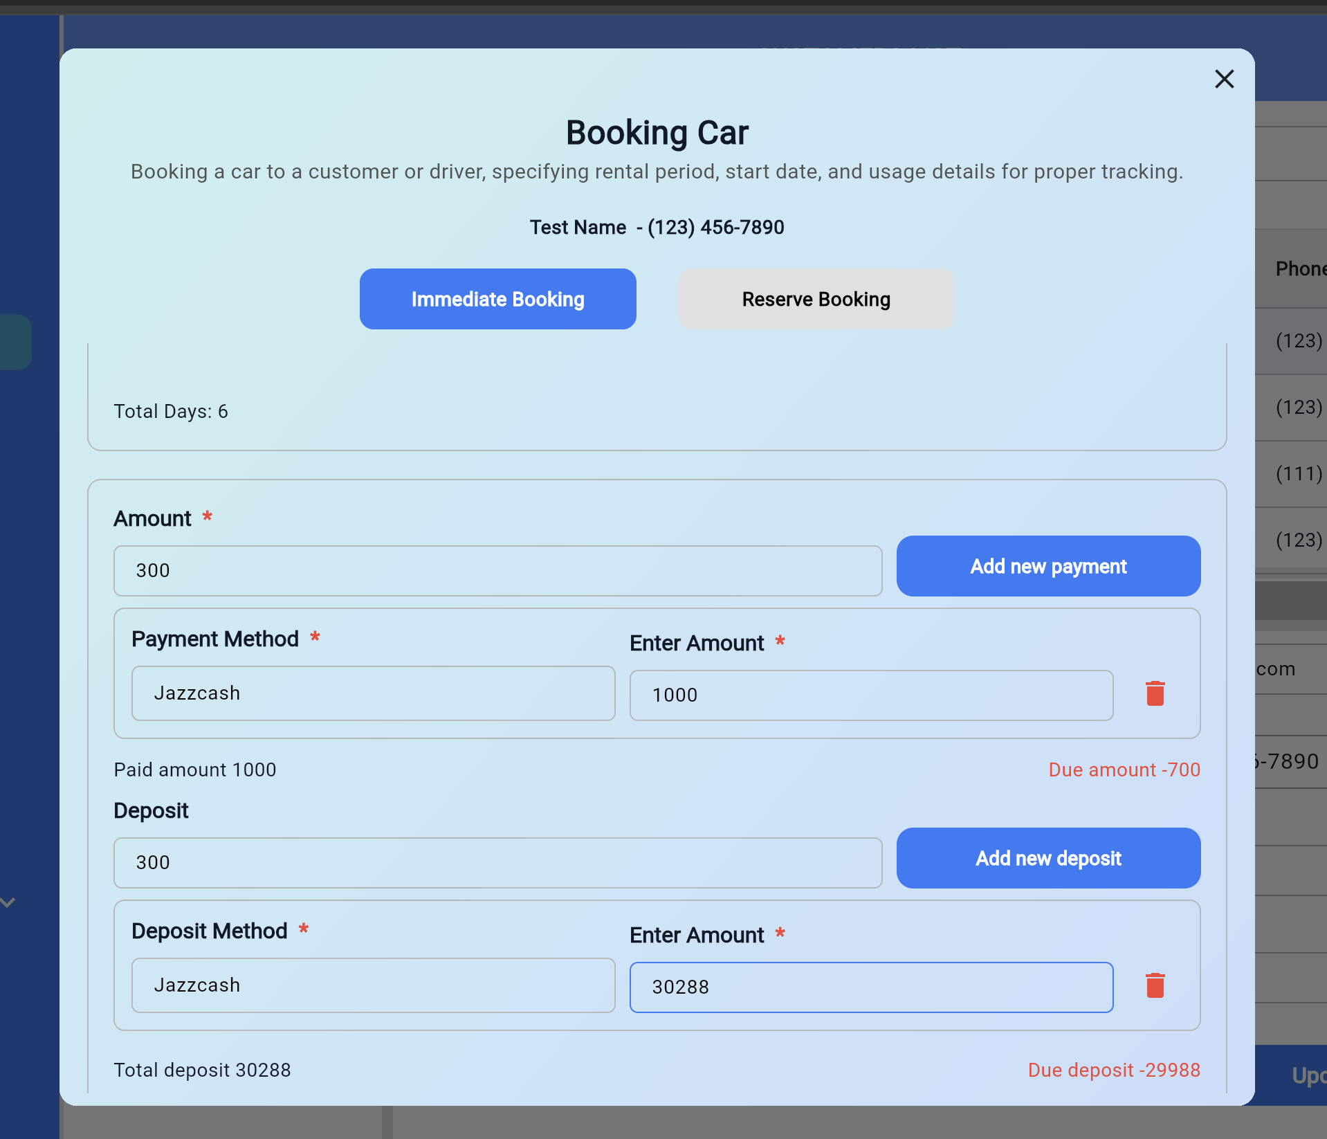Image resolution: width=1327 pixels, height=1139 pixels.
Task: Click the deposit Enter Amount field with 30288
Action: point(871,987)
